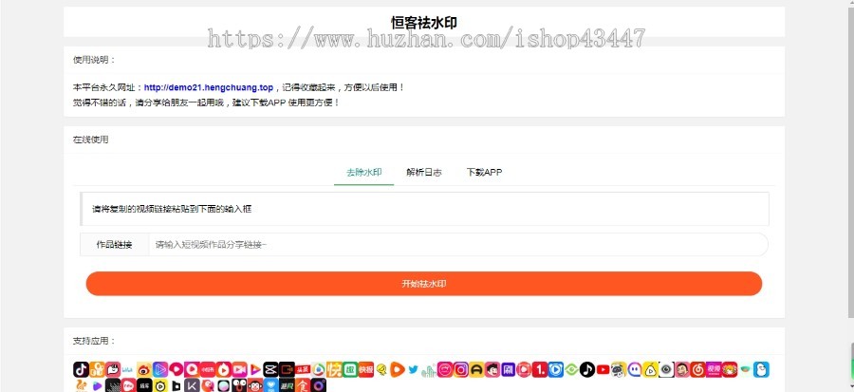Image resolution: width=854 pixels, height=392 pixels.
Task: Click the 使用说明 section heading
Action: point(95,60)
